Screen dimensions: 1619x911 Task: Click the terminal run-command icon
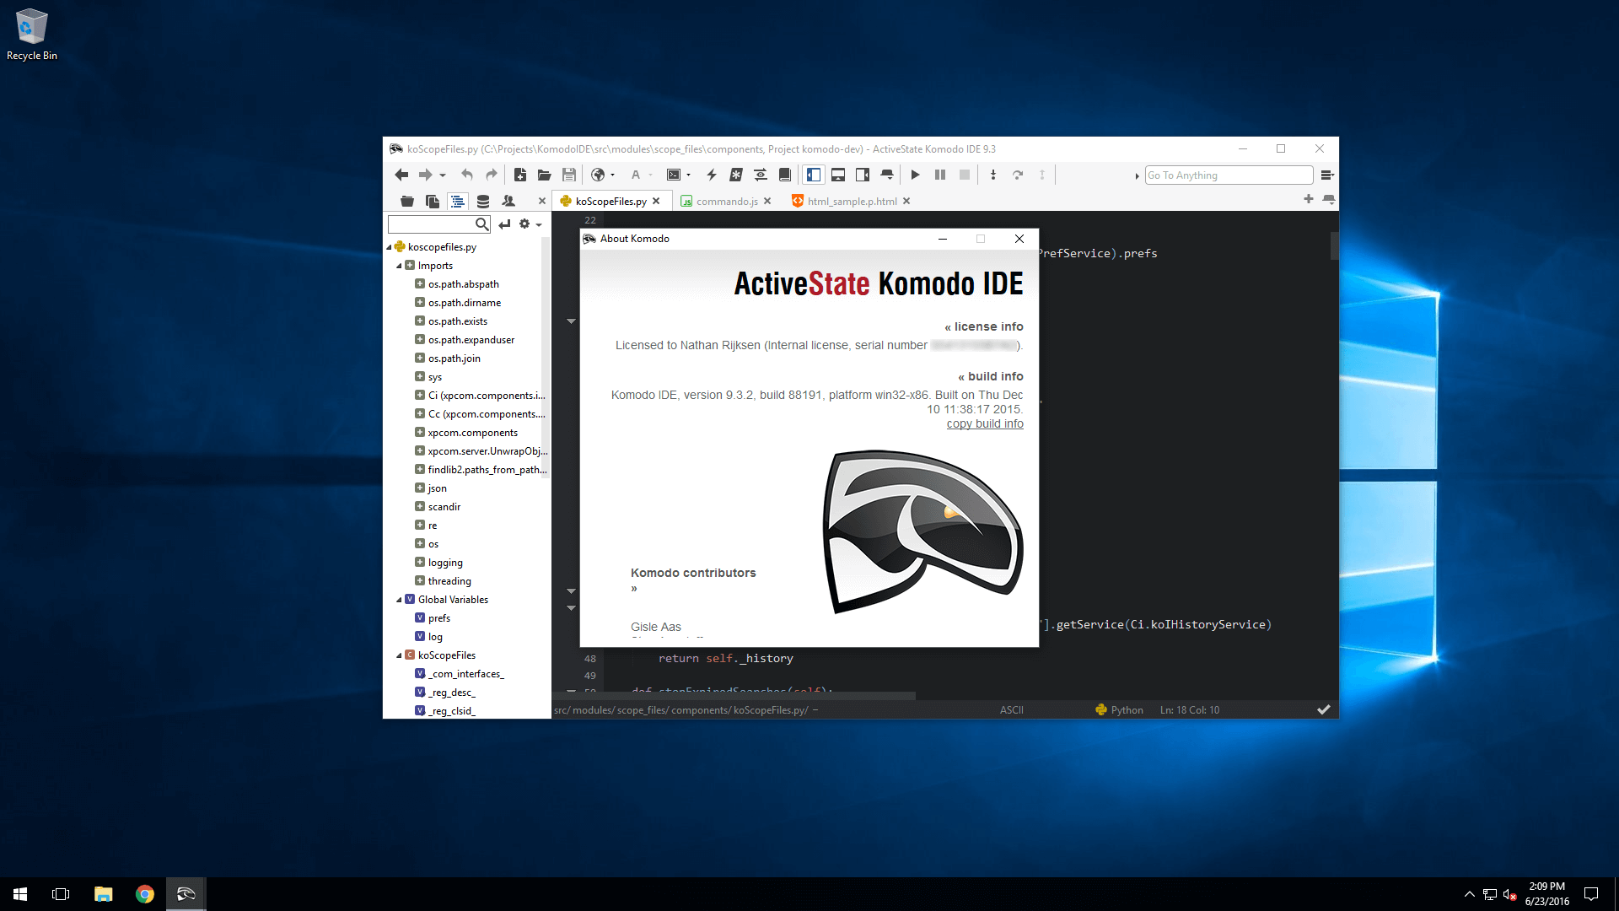pyautogui.click(x=674, y=175)
